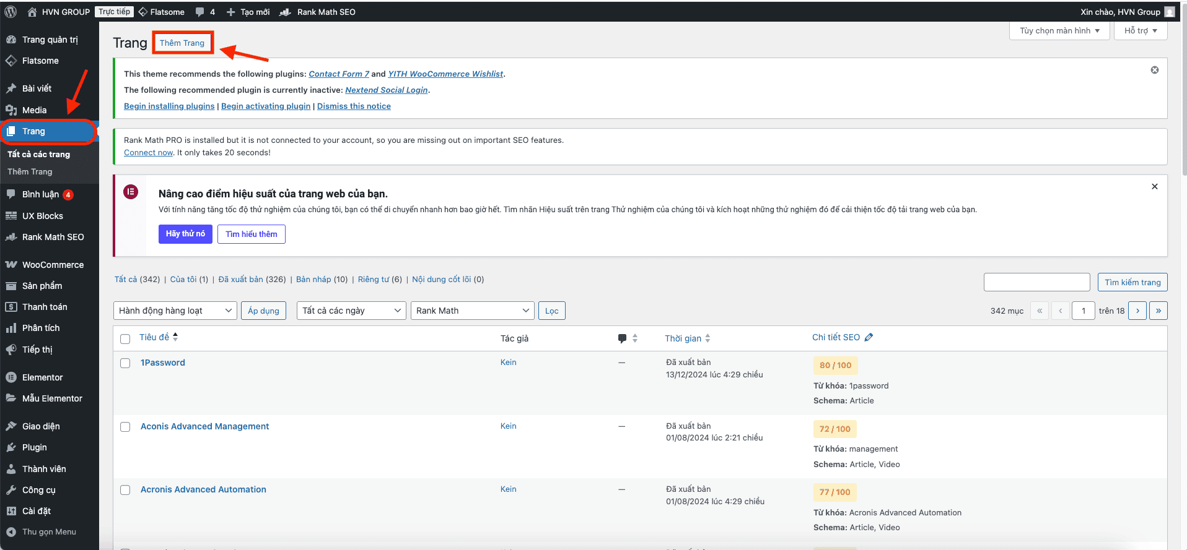Click the Flatsome diamond icon in admin bar
Image resolution: width=1187 pixels, height=550 pixels.
(x=143, y=12)
